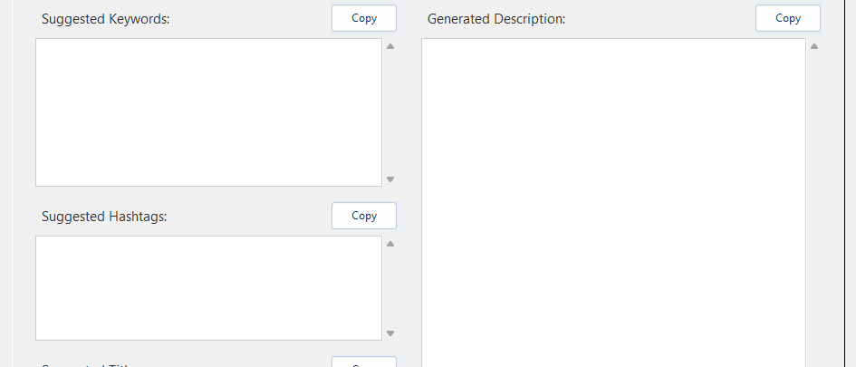Click the "Generated Description:" label

(496, 19)
